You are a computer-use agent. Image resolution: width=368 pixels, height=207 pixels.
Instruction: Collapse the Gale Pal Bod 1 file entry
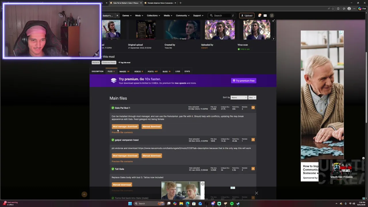coord(253,108)
